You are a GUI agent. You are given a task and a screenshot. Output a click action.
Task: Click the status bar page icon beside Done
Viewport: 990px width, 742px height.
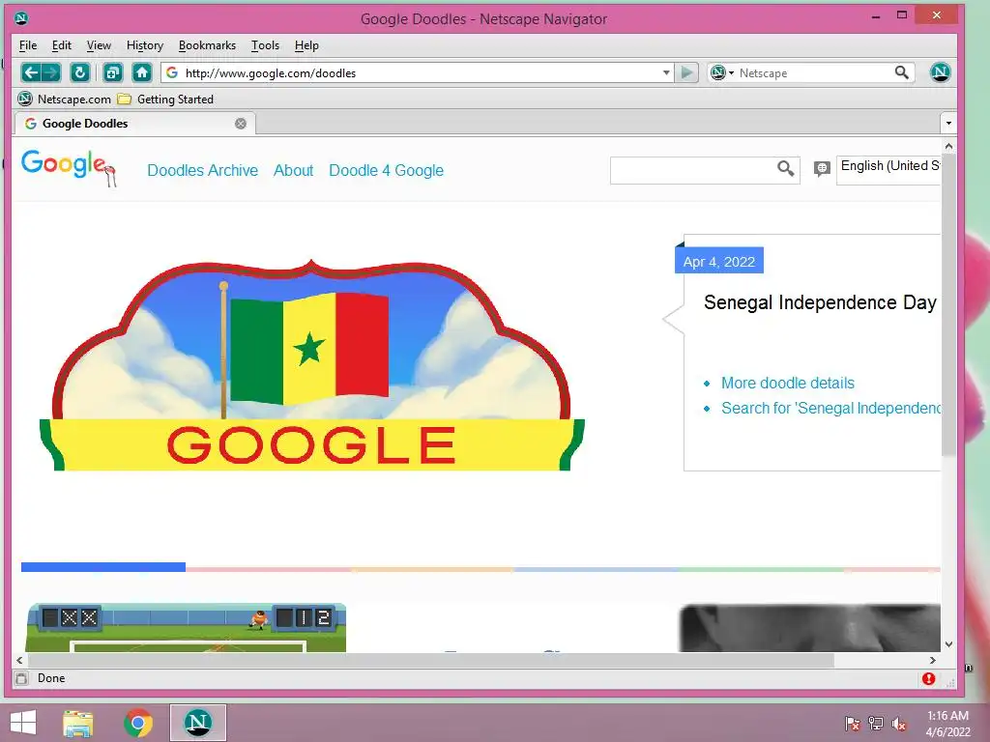click(x=21, y=678)
